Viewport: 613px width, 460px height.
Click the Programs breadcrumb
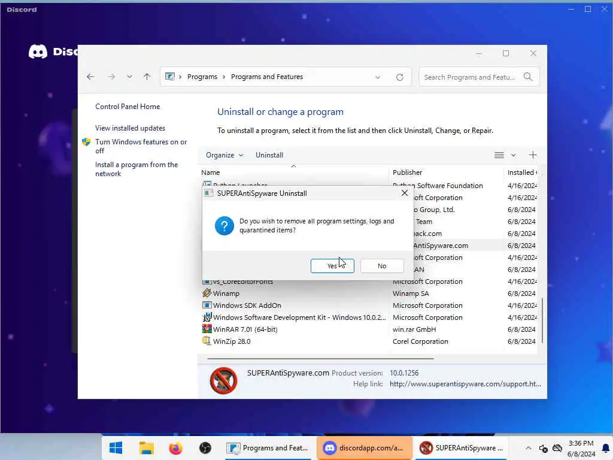pyautogui.click(x=202, y=77)
